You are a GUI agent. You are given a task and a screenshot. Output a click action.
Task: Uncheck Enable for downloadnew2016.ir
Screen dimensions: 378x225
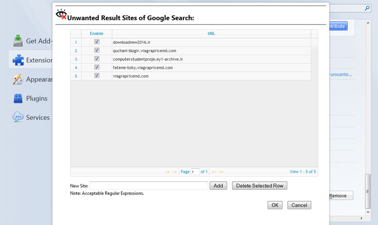point(97,42)
